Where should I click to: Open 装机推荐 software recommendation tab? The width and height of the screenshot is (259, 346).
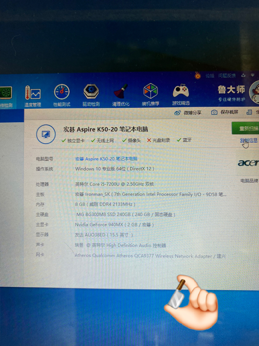[150, 95]
